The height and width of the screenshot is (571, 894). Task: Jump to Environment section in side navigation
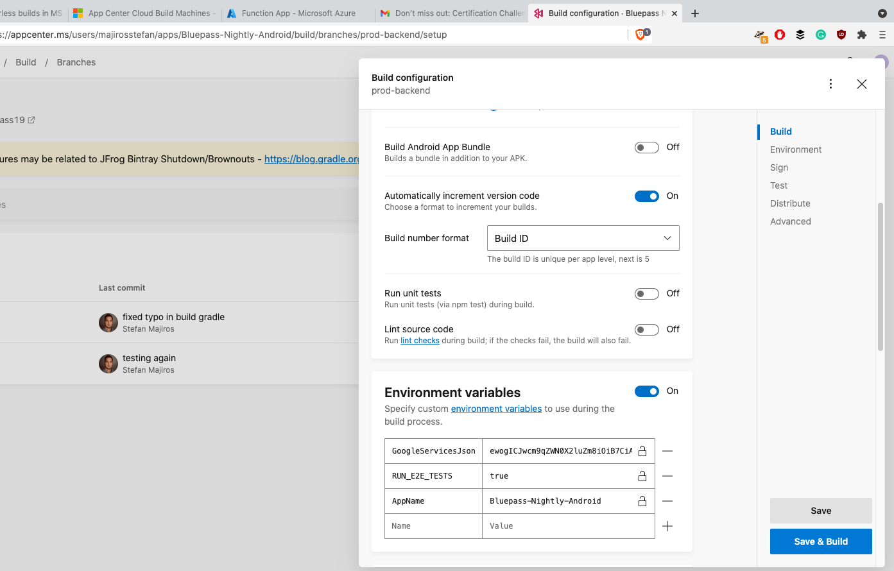click(x=796, y=149)
